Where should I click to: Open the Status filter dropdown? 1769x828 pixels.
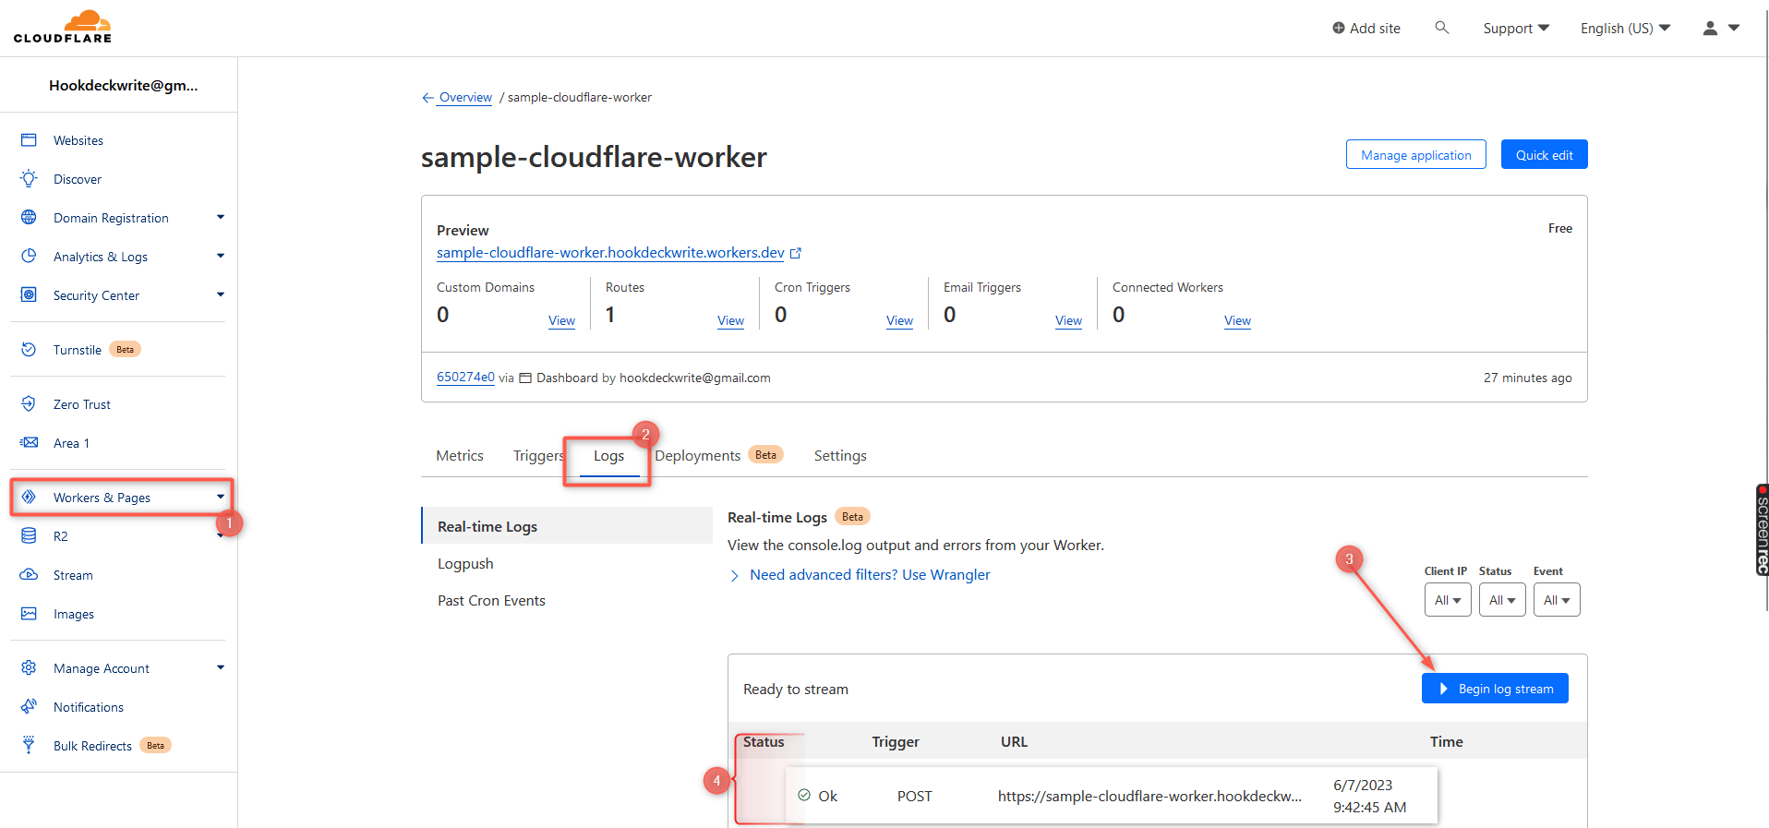point(1502,600)
